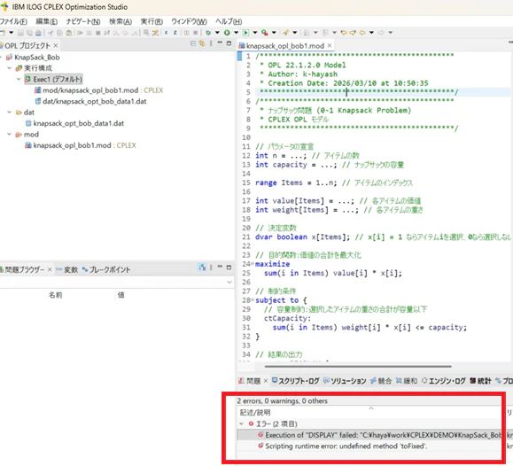Fold the subject to block at line 28

(x=253, y=300)
